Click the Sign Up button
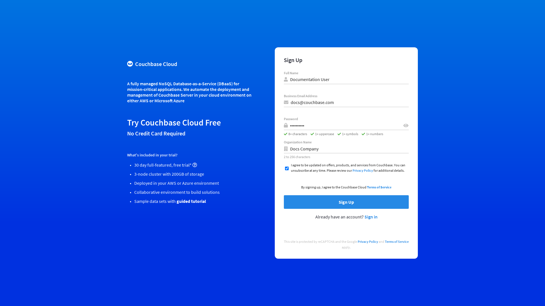 346,202
